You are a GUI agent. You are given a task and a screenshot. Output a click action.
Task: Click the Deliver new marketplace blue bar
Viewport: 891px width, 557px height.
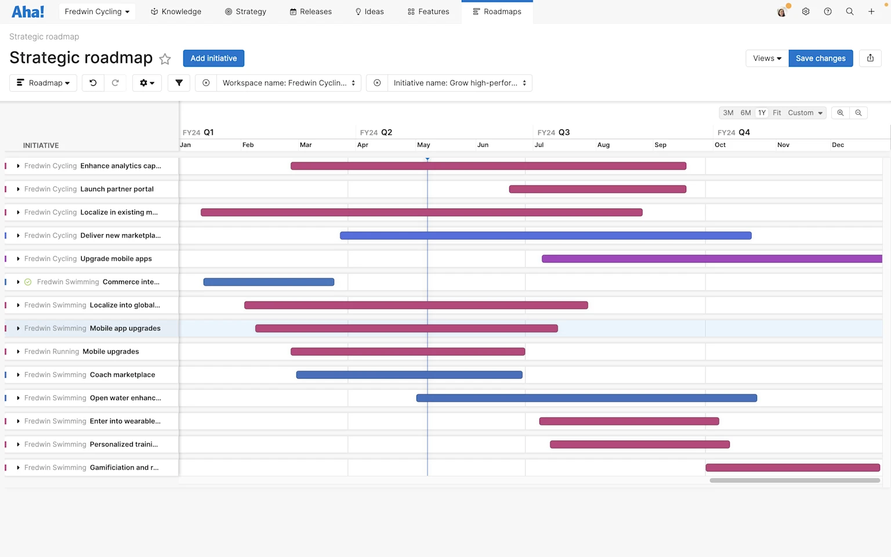point(546,236)
